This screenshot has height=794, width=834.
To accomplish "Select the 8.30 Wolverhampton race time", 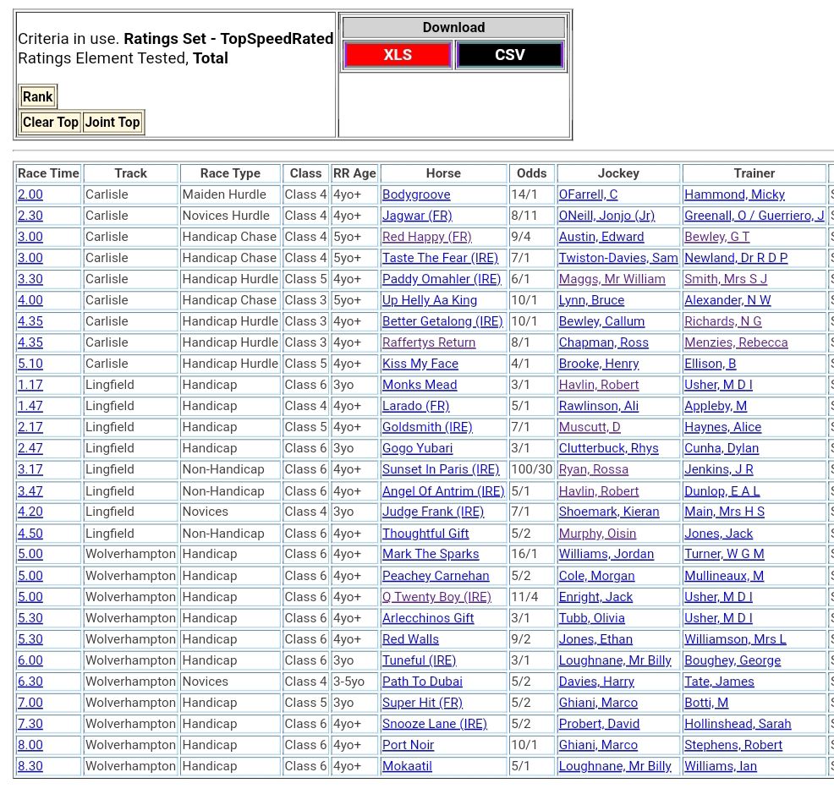I will (30, 766).
